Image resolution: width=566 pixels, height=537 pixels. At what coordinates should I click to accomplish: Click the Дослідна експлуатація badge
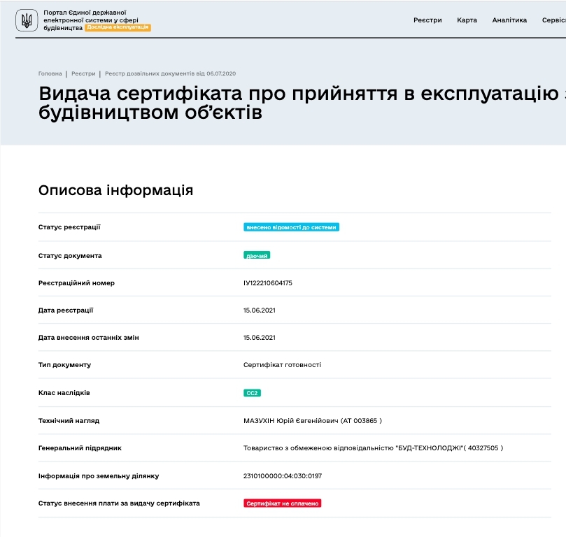tap(118, 27)
